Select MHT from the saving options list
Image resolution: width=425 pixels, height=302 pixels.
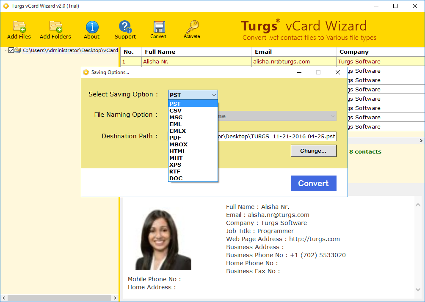pos(193,158)
